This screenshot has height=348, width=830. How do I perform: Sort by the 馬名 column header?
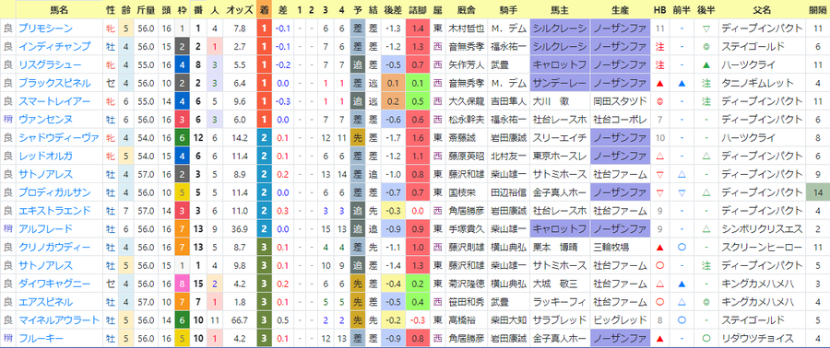pos(58,10)
